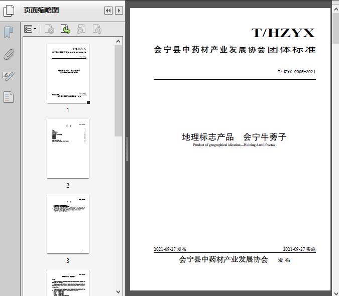Viewport: 339px width, 296px height.
Task: Click the delete pages icon
Action: click(x=49, y=29)
